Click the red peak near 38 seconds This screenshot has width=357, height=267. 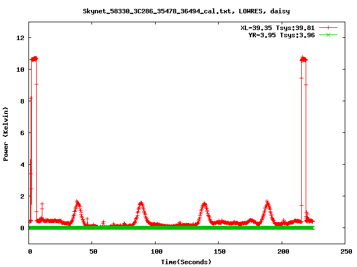click(78, 202)
